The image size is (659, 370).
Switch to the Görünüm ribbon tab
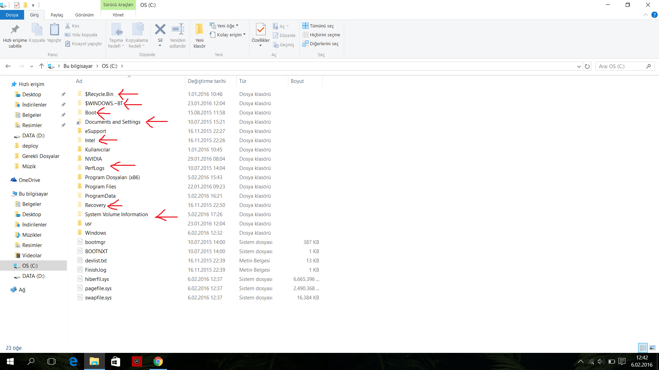point(84,15)
